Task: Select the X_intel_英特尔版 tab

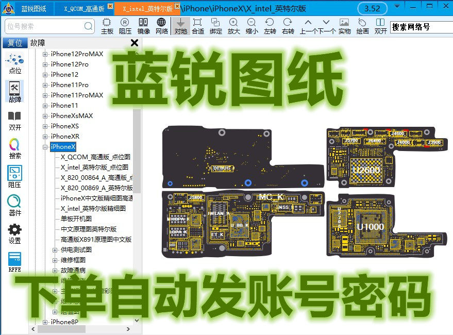Action: (147, 9)
